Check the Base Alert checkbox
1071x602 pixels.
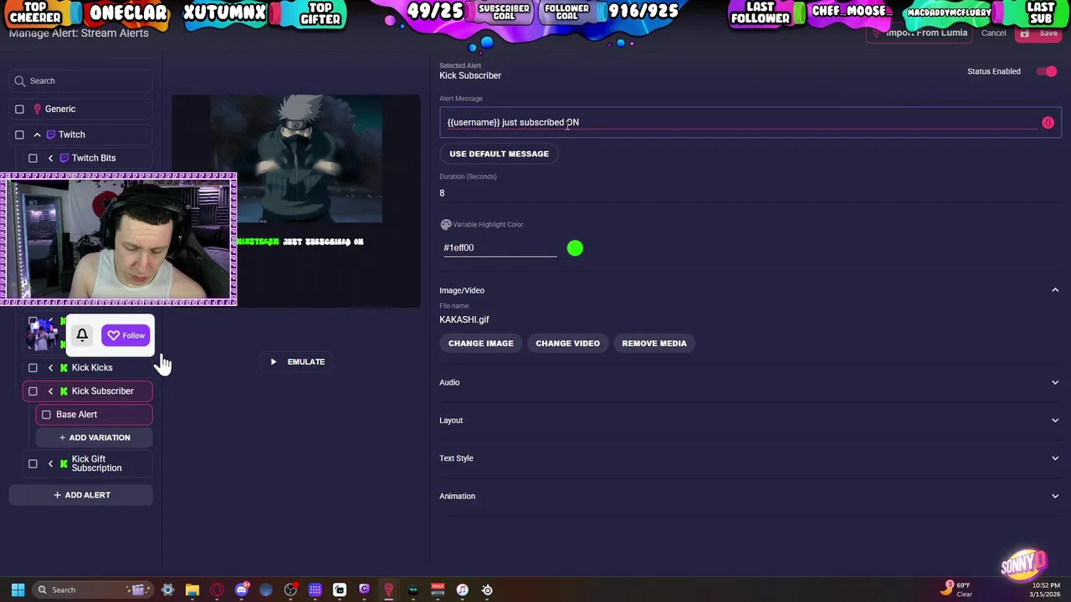click(46, 415)
